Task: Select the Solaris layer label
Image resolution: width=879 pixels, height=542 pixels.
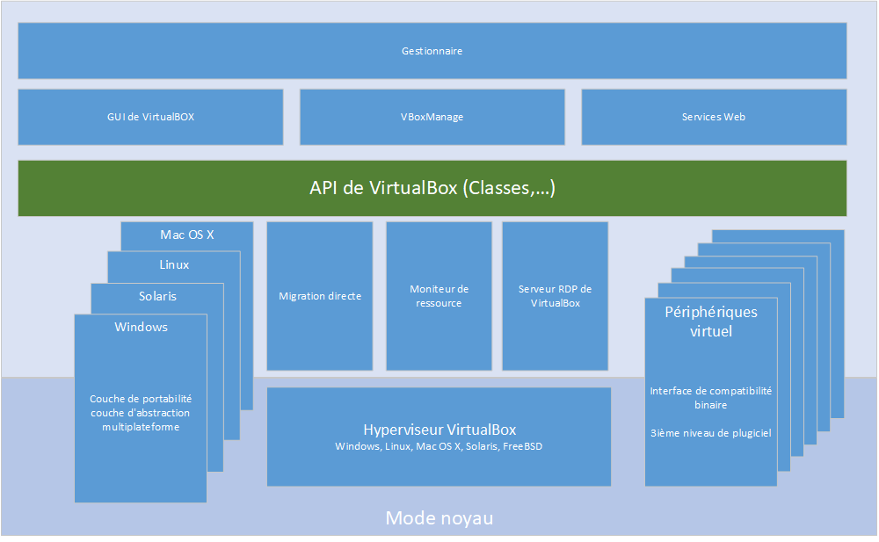Action: click(x=157, y=296)
